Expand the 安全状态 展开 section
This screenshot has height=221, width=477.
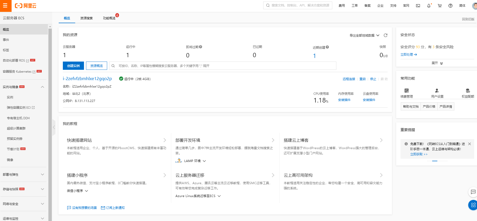[437, 63]
